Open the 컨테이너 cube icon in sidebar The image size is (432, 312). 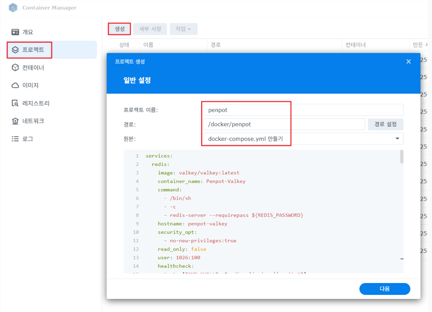(x=15, y=67)
